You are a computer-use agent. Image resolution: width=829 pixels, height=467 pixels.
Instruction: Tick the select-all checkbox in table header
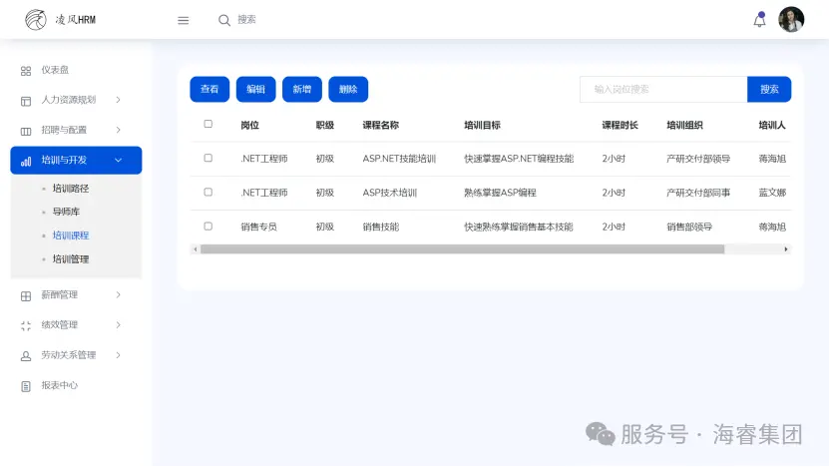pyautogui.click(x=207, y=125)
